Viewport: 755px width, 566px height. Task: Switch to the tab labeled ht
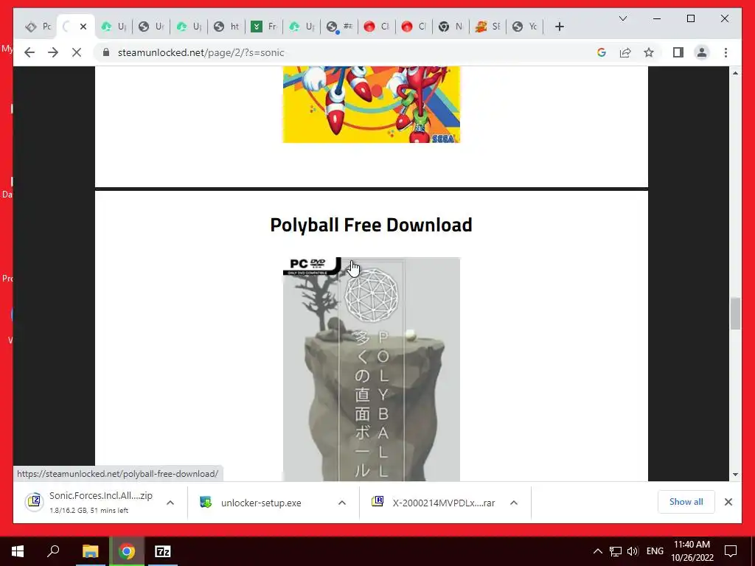(x=226, y=27)
